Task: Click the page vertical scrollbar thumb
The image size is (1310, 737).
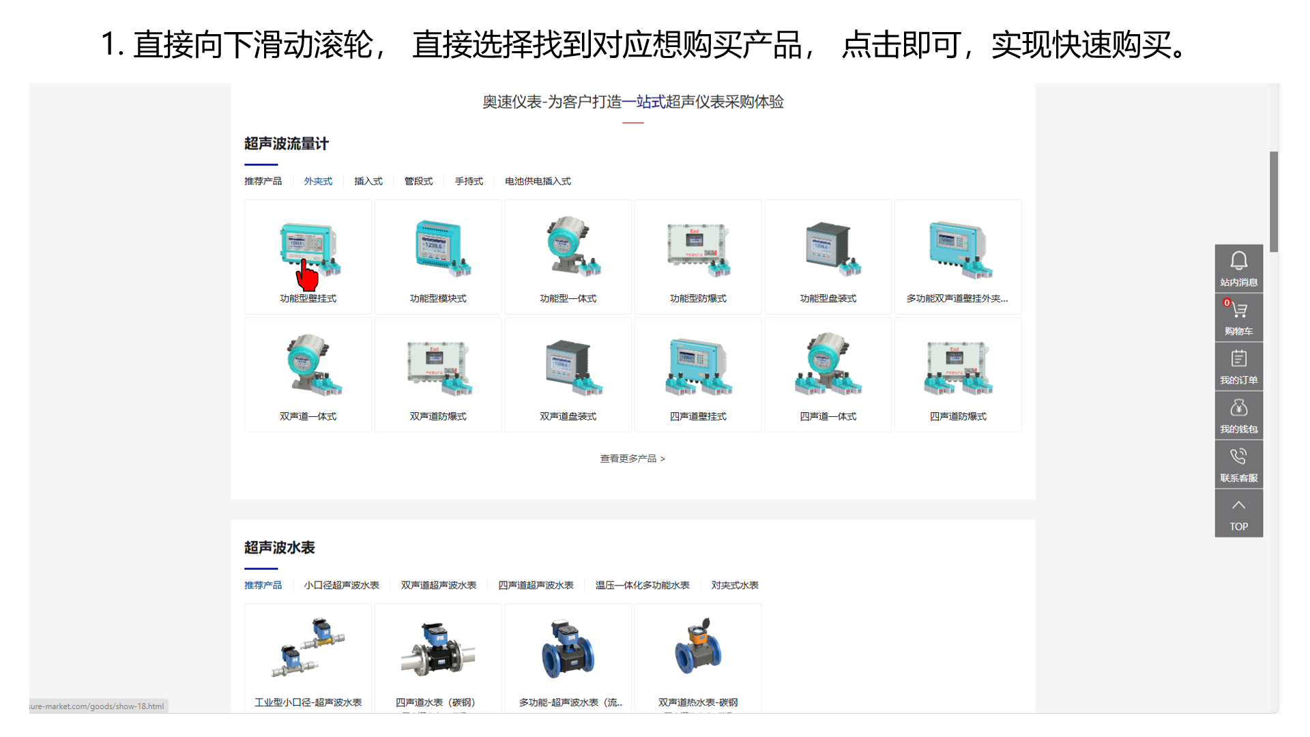Action: tap(1274, 202)
